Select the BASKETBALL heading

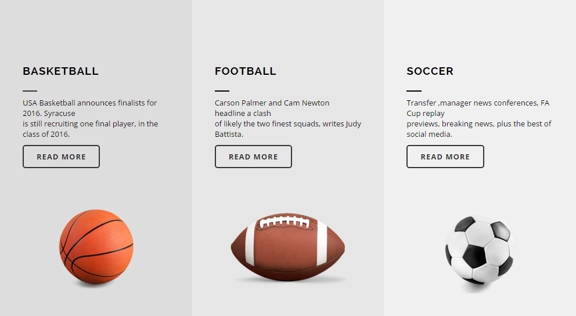(x=60, y=71)
